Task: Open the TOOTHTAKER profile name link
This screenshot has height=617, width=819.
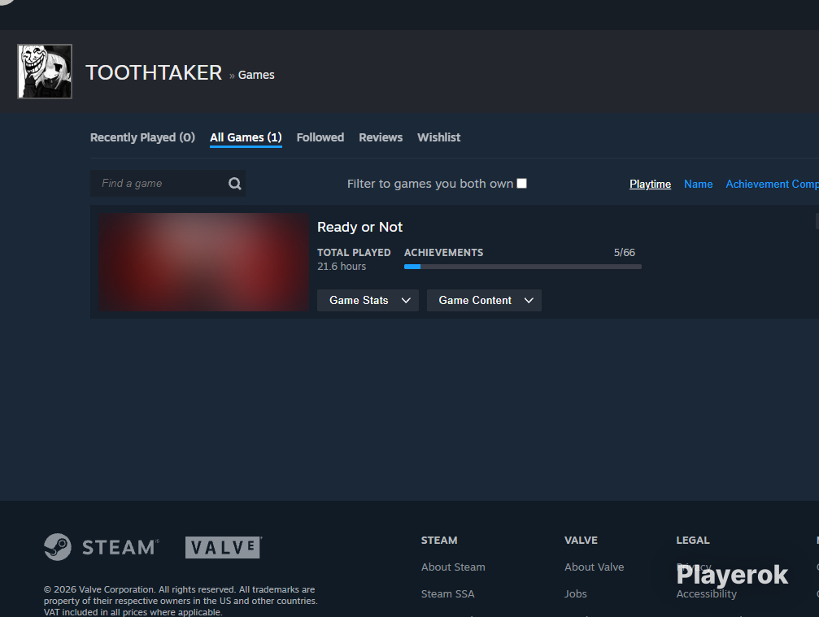Action: point(154,73)
